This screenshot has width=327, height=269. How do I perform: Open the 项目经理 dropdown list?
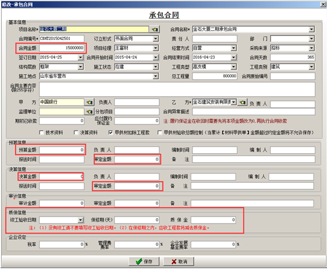[x=156, y=48]
